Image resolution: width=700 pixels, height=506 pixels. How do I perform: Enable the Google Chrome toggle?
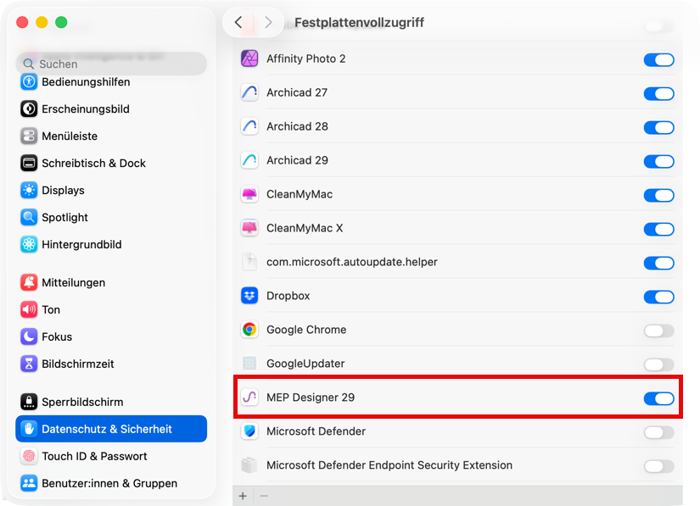pos(658,330)
